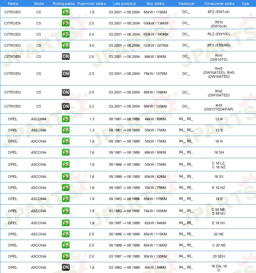Click the Marka column header
Screen dimensions: 256x273
pyautogui.click(x=13, y=4)
